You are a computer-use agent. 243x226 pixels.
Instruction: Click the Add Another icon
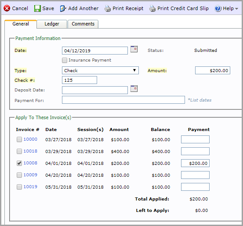click(x=63, y=8)
